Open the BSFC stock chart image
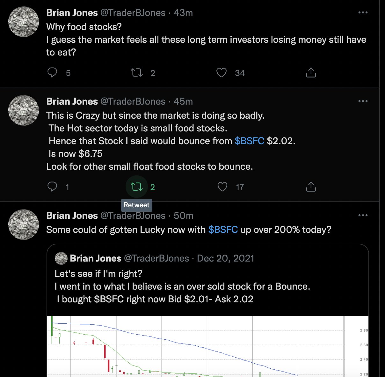The height and width of the screenshot is (377, 385). click(208, 346)
